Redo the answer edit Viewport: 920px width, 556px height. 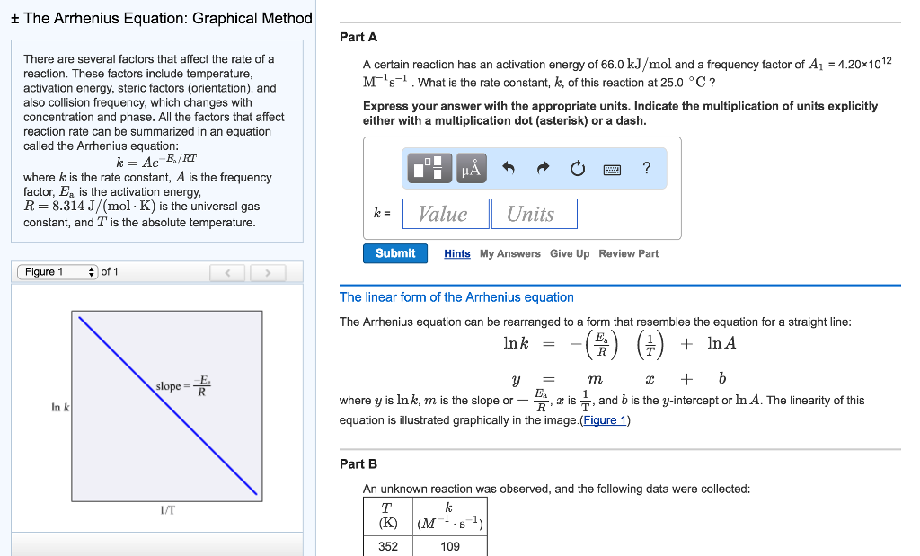point(544,168)
